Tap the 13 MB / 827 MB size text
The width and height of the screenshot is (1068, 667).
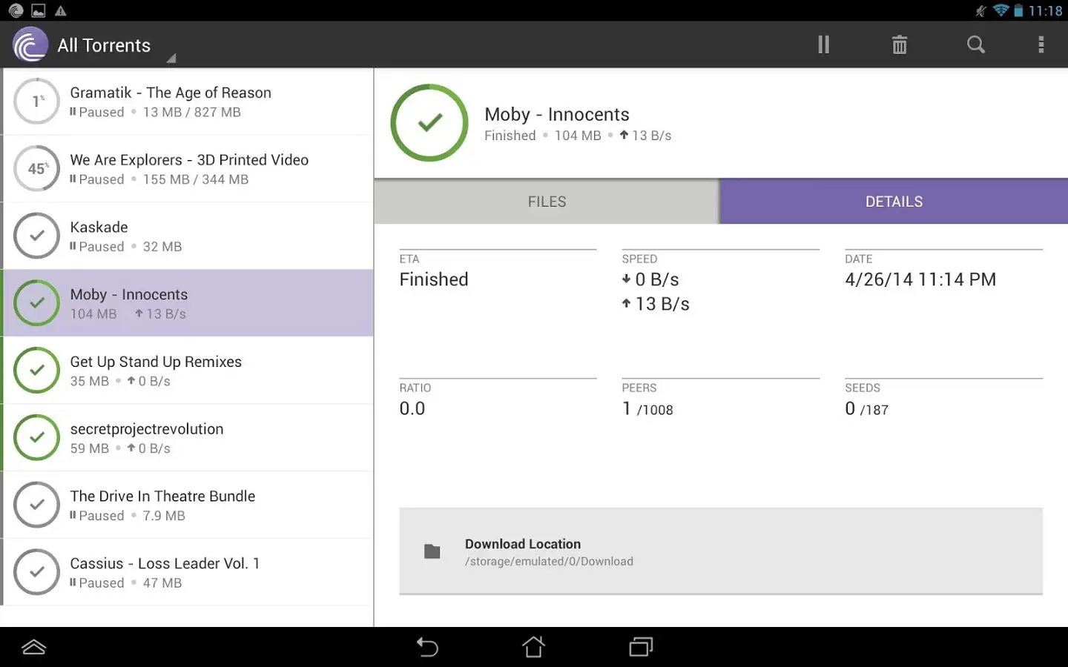pyautogui.click(x=192, y=112)
